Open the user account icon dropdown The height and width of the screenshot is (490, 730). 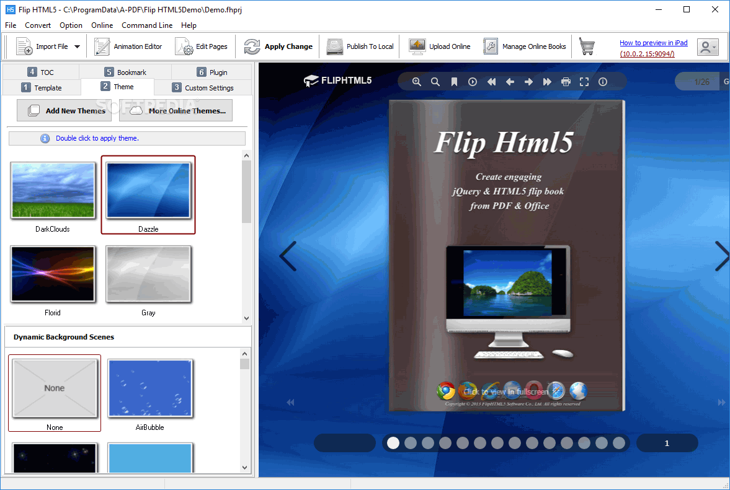click(x=708, y=47)
